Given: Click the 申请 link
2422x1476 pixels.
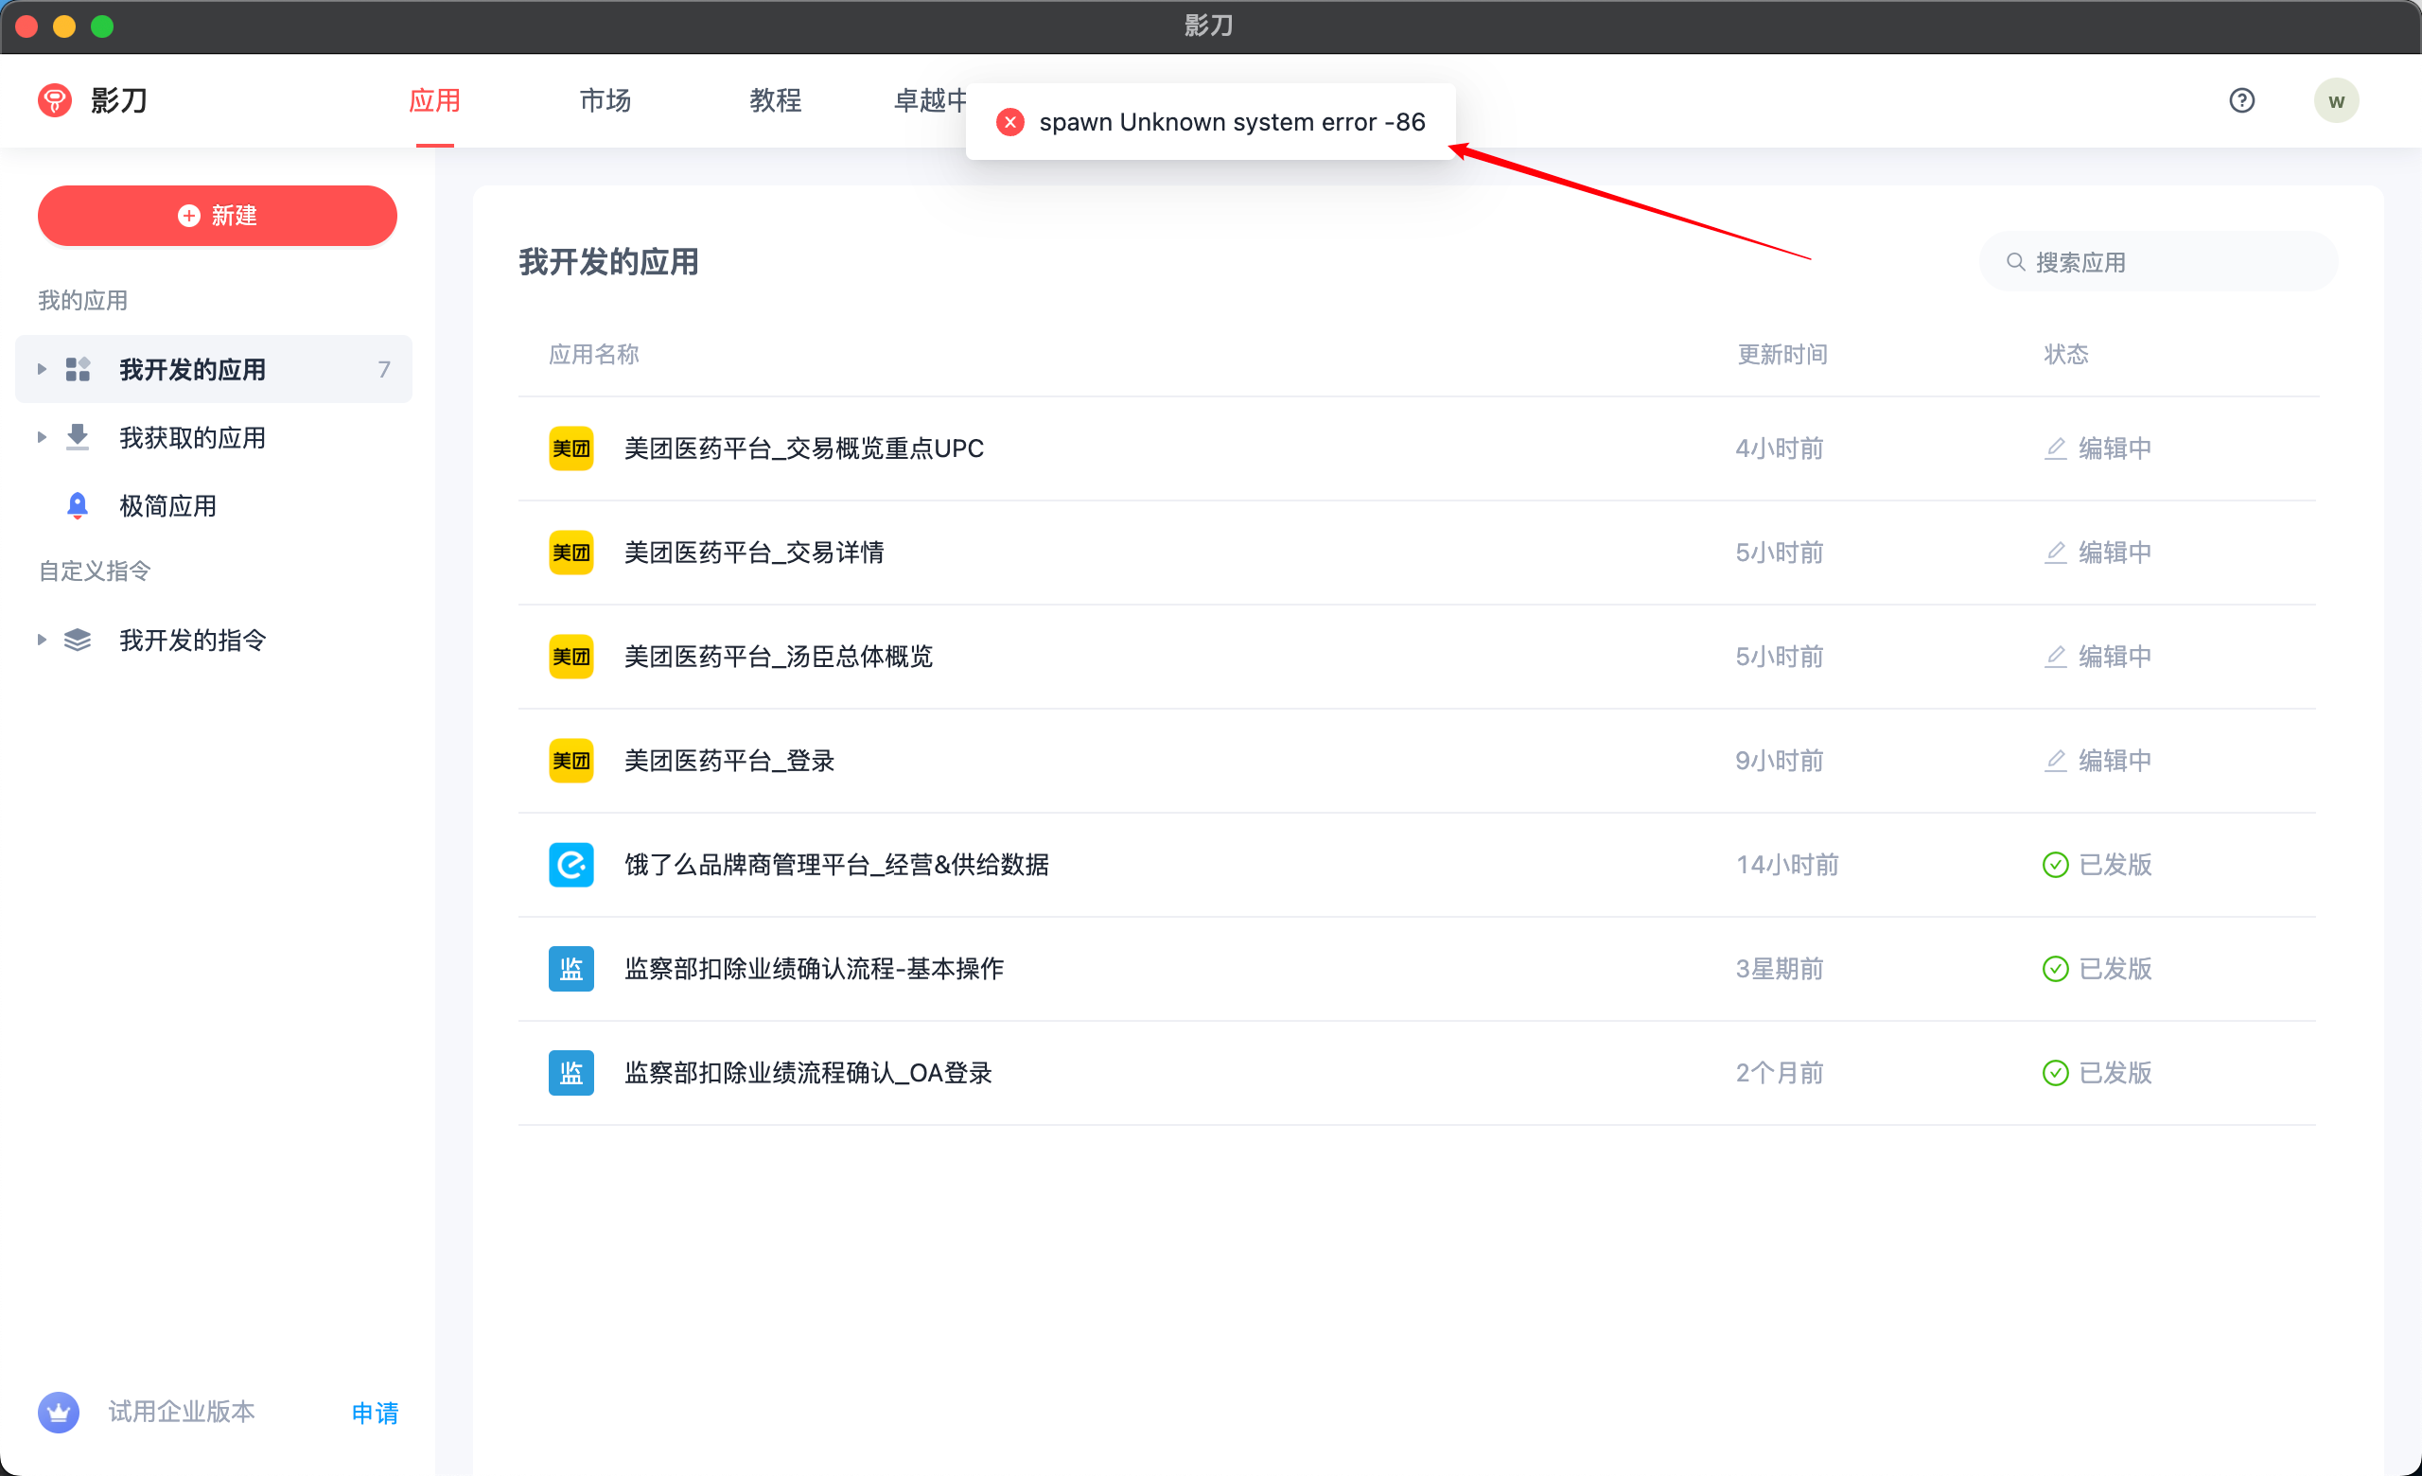Looking at the screenshot, I should [x=375, y=1412].
